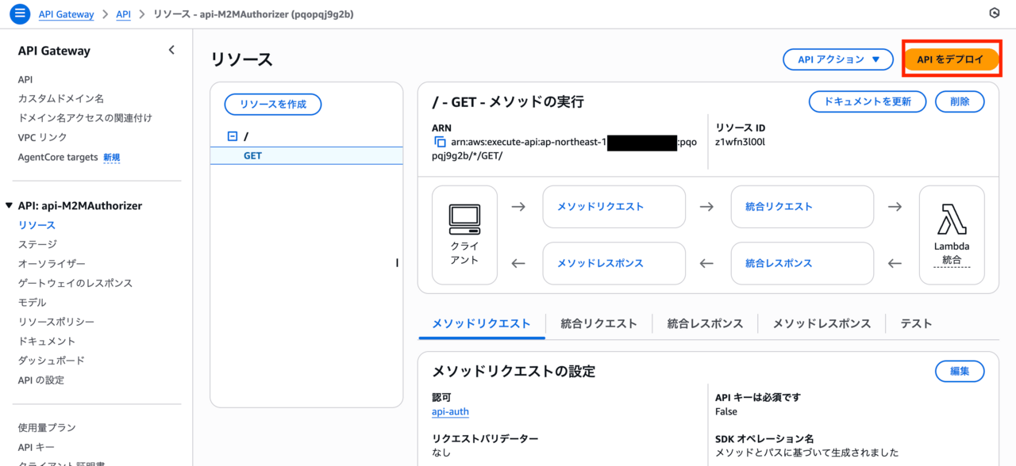Switch to the 統合リクエスト tab

click(598, 323)
